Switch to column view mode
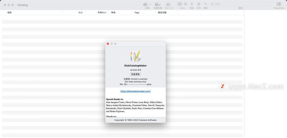 (x=185, y=4)
